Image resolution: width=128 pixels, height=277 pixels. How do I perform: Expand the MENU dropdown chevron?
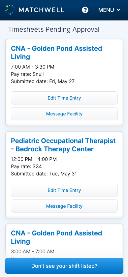118,10
